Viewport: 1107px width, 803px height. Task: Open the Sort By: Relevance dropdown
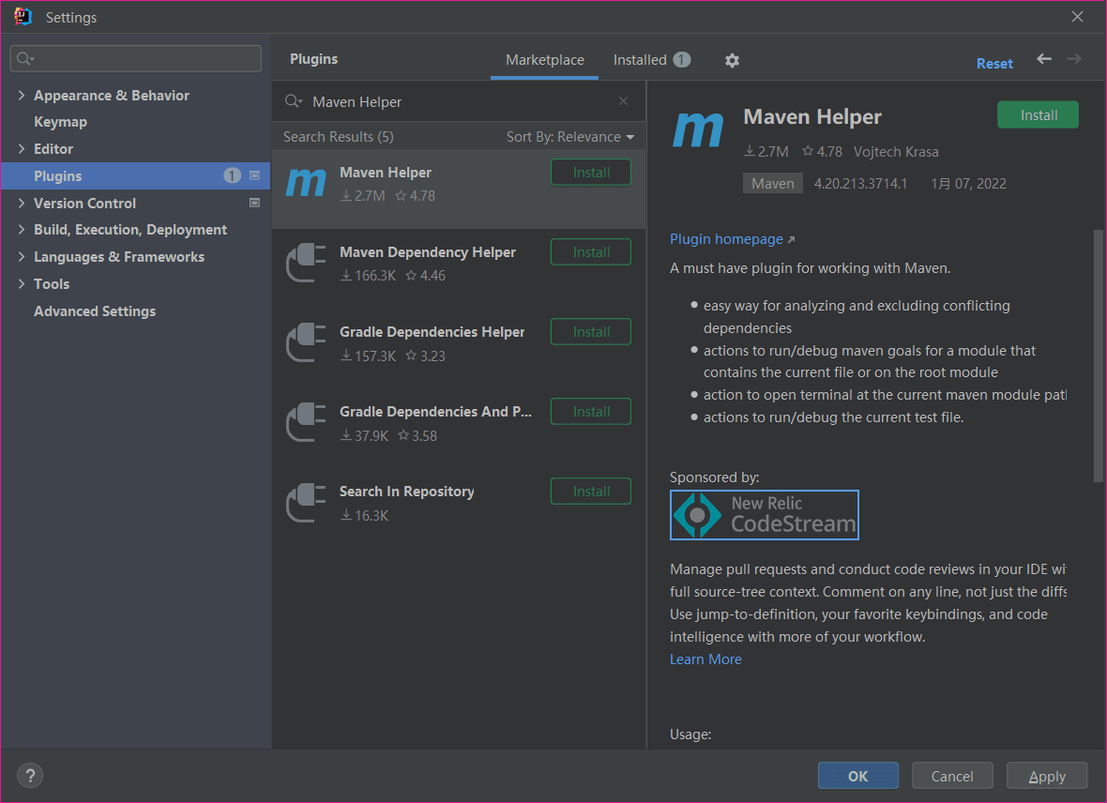tap(569, 137)
